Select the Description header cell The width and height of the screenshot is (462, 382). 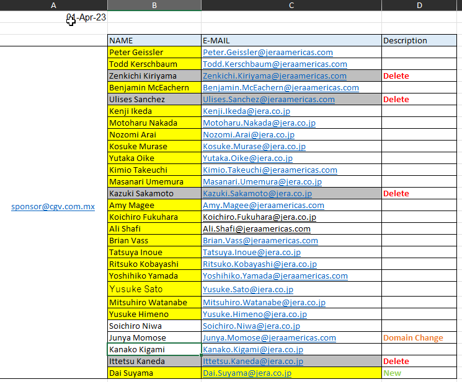click(419, 40)
